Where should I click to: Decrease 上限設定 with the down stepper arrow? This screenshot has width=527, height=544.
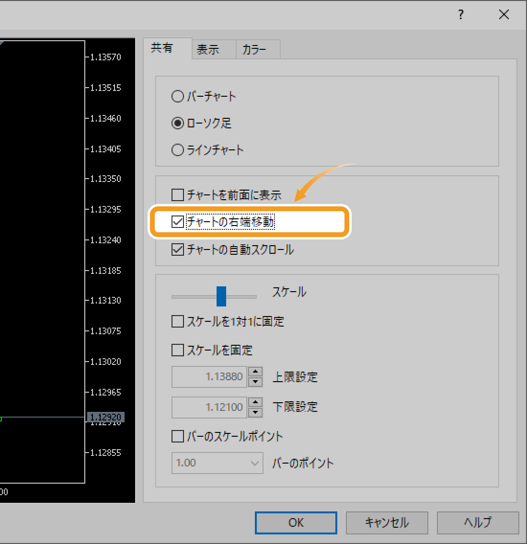pyautogui.click(x=255, y=382)
